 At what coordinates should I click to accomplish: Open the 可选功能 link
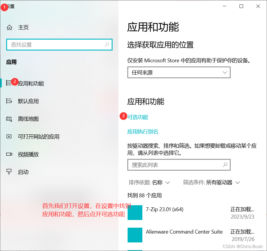(x=138, y=117)
